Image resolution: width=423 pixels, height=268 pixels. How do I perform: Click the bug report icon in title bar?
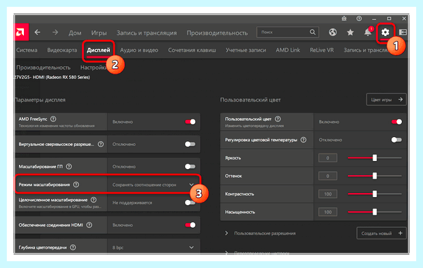(x=344, y=18)
